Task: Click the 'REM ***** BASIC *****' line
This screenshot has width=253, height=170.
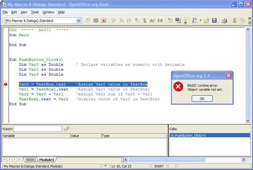Action: [38, 30]
